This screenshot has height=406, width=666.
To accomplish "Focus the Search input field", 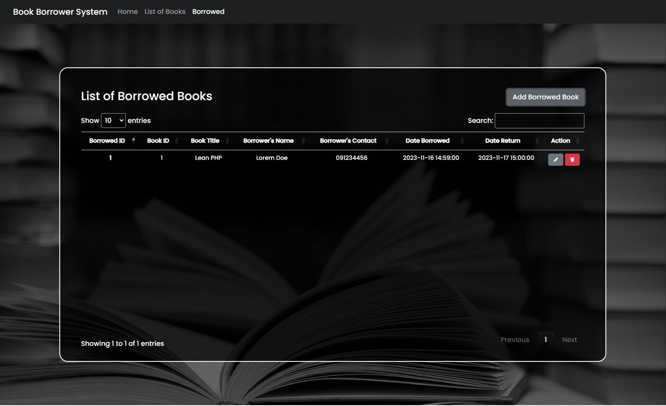I will (539, 121).
